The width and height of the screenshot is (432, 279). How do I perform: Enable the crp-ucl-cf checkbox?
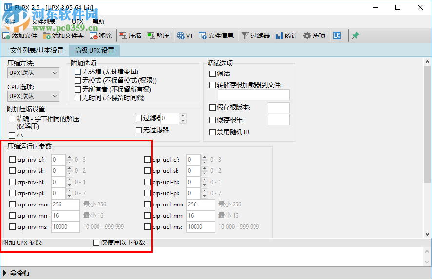(x=147, y=160)
